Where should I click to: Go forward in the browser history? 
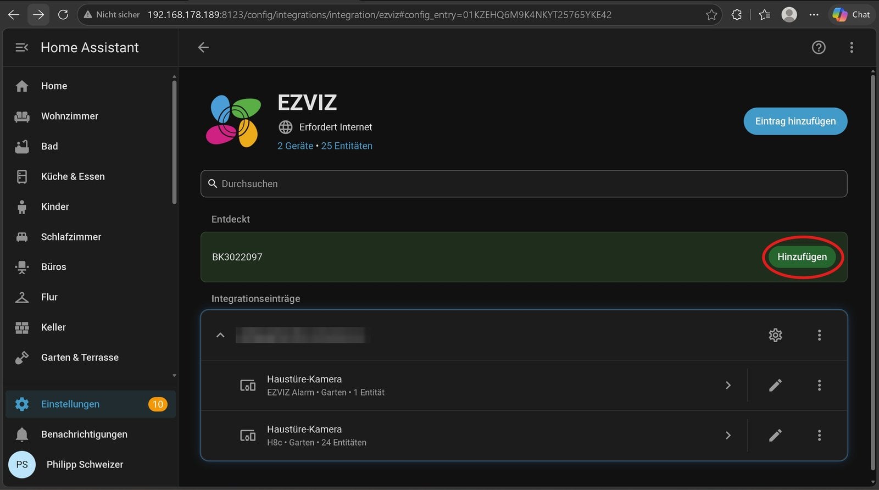[38, 15]
